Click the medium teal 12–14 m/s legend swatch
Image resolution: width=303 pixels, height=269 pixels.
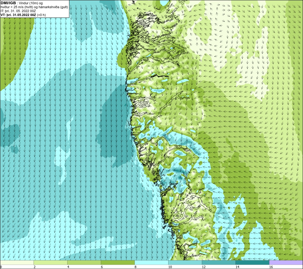click(x=219, y=263)
